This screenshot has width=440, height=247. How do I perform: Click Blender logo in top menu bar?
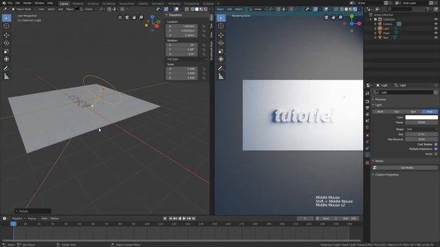tap(3, 3)
